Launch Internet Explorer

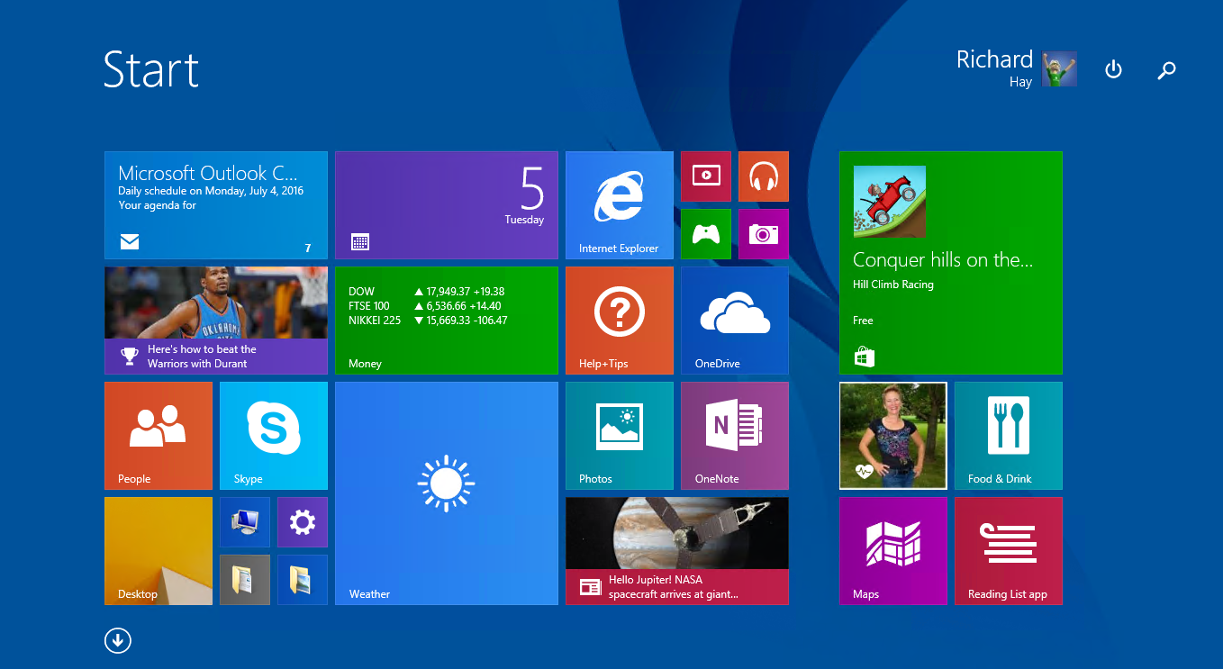click(619, 204)
